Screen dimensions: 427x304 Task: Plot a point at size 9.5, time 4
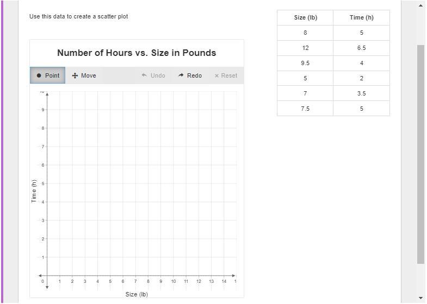167,202
